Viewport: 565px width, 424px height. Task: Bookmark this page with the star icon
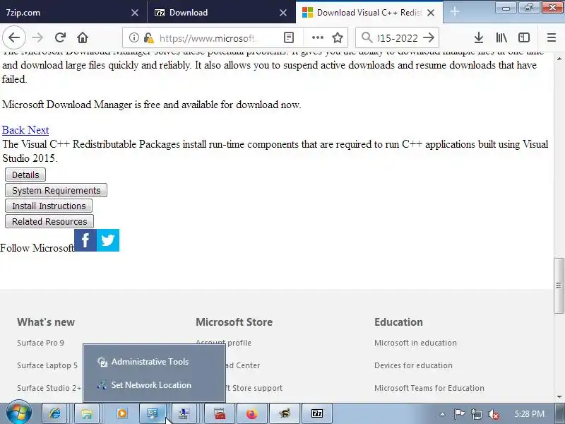click(x=338, y=37)
